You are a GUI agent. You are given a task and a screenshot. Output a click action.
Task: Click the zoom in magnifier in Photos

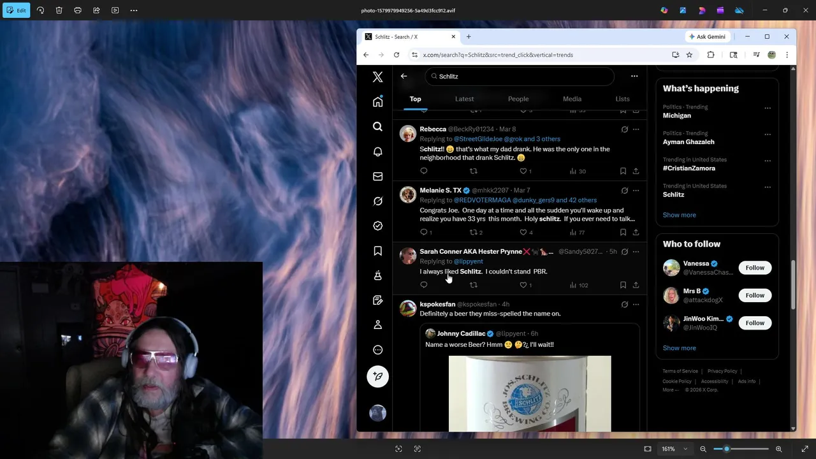tap(778, 449)
